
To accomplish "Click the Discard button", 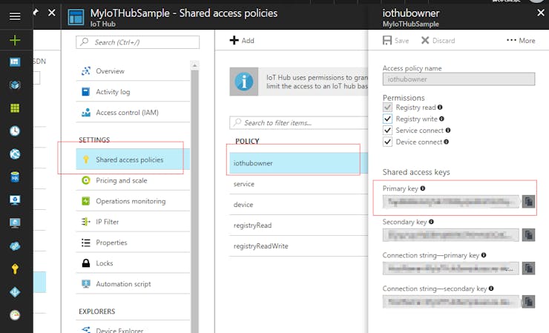I will pos(438,40).
